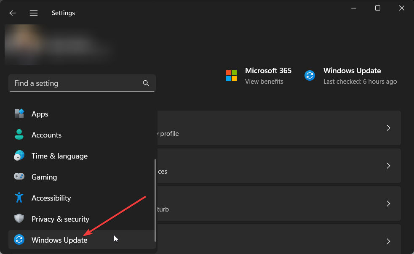Click the Microsoft 365 logo
414x254 pixels.
(x=231, y=75)
